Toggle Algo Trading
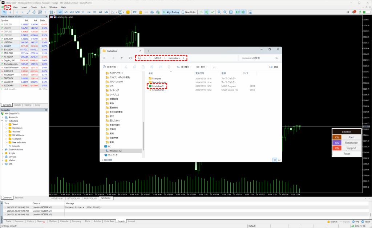 (171, 12)
